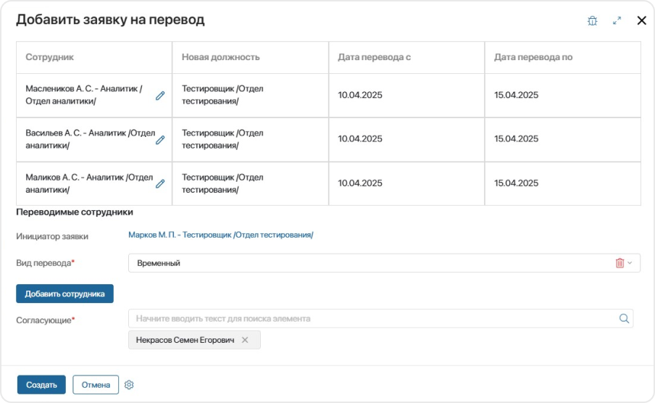
Task: Click the Дата перевода с column header
Action: [x=375, y=57]
